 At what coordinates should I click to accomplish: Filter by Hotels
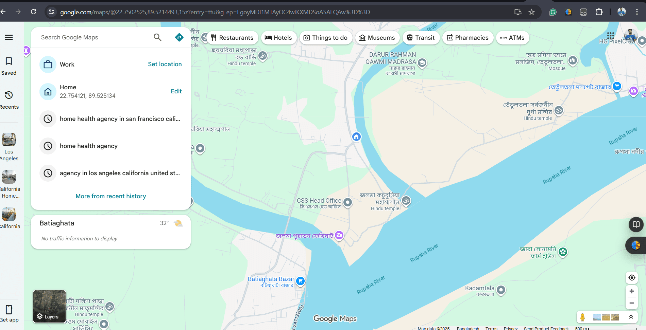coord(278,38)
